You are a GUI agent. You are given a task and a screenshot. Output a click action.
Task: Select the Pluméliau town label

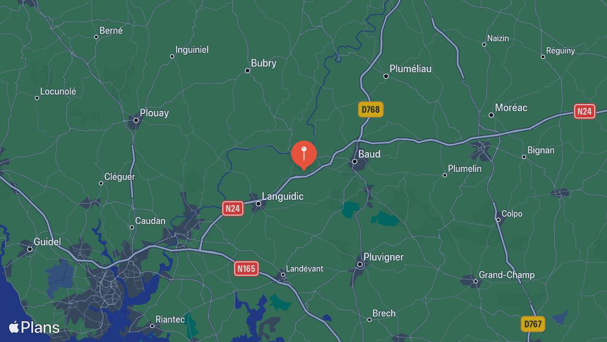[x=411, y=69]
